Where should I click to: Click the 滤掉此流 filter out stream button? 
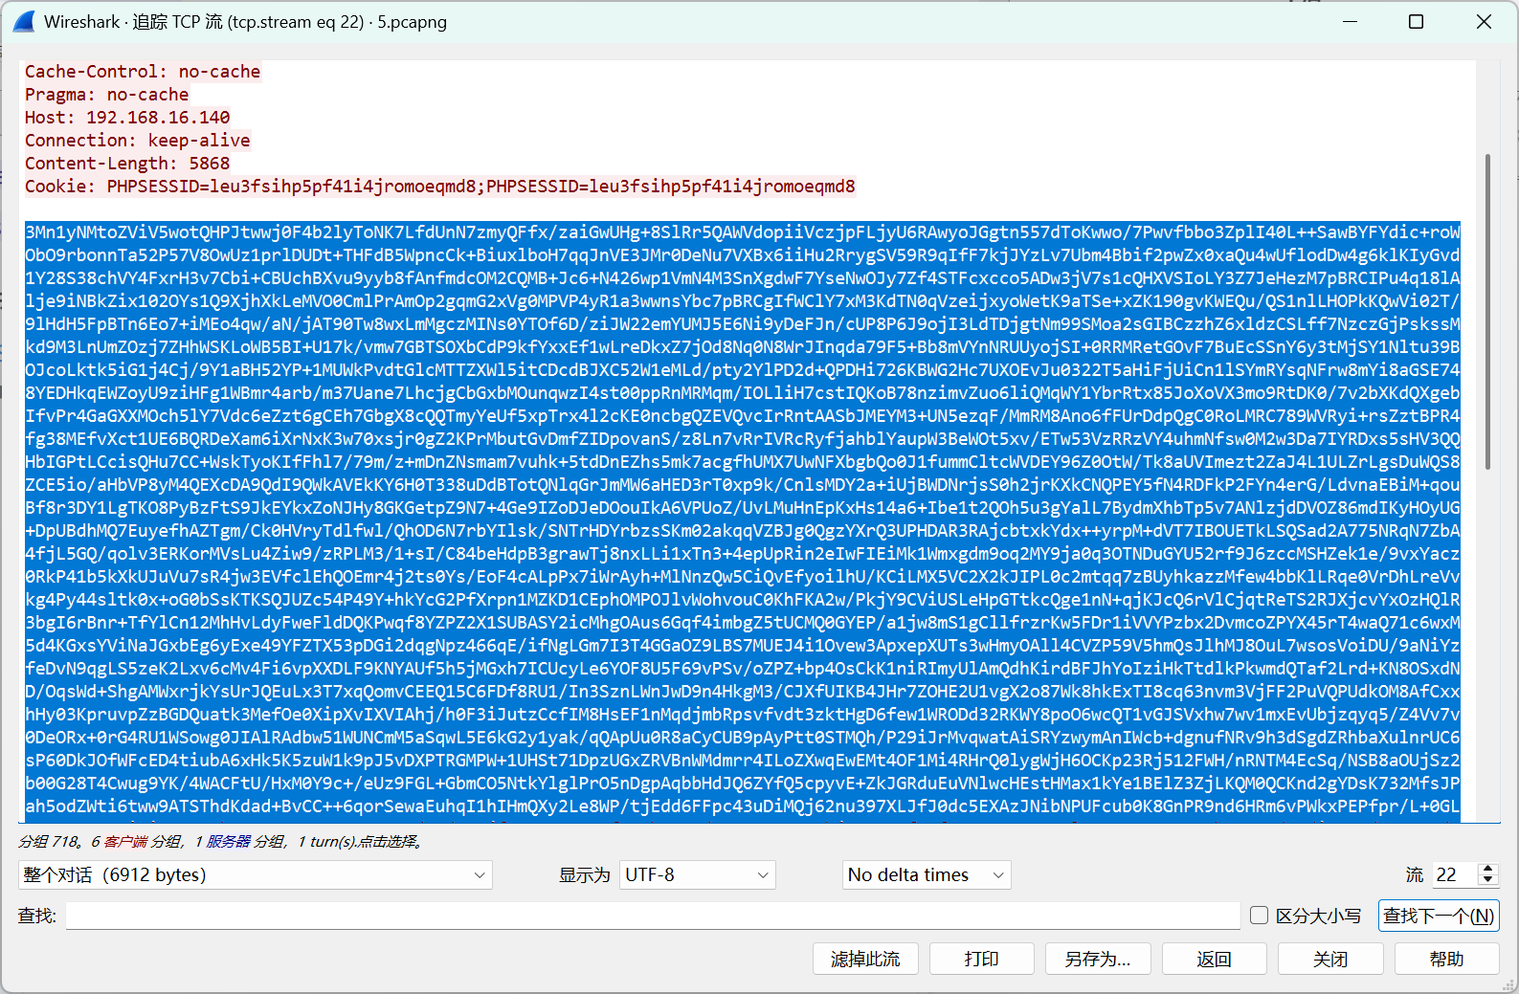click(865, 959)
